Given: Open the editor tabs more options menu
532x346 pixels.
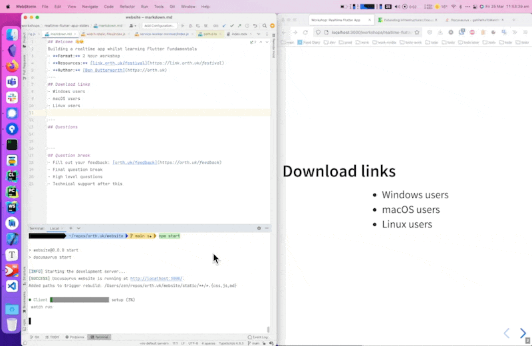Looking at the screenshot, I should [x=267, y=34].
